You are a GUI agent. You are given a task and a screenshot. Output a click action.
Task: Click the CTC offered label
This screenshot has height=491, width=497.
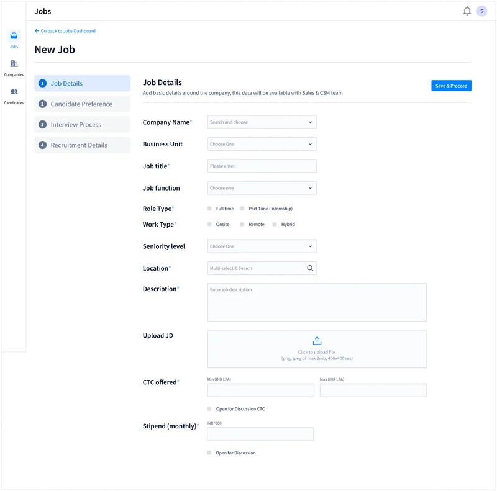(160, 382)
